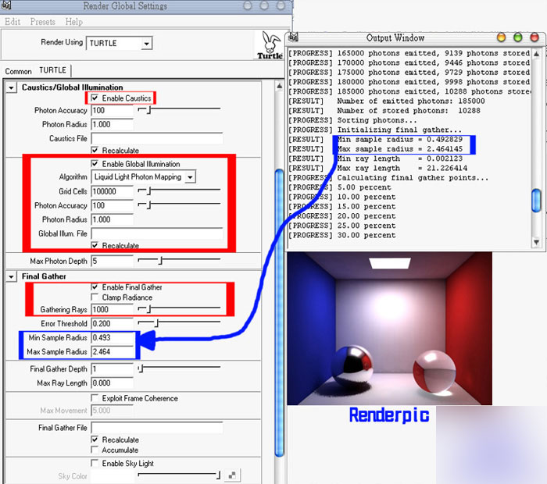Viewport: 547px width, 484px height.
Task: Click the Global Illumination Photon Accuracy slider
Action: (x=179, y=205)
